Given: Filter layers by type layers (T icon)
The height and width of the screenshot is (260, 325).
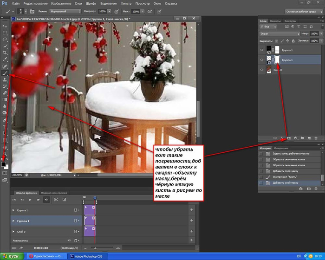Looking at the screenshot, I should pyautogui.click(x=299, y=26).
